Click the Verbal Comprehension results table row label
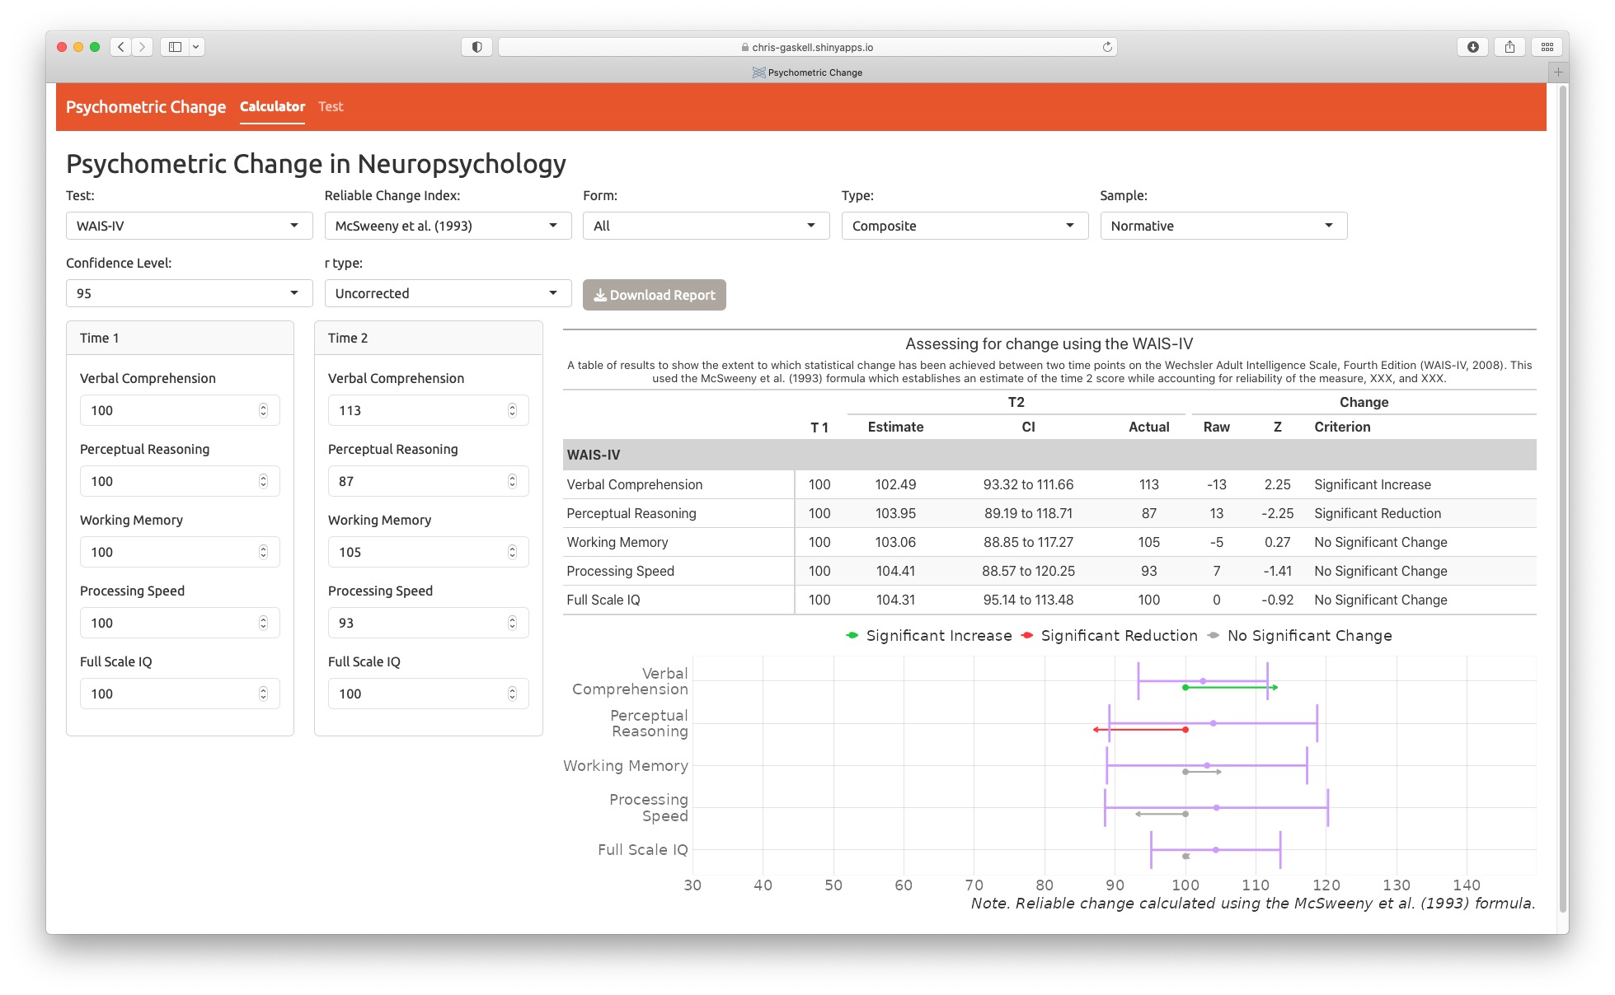 (x=635, y=484)
